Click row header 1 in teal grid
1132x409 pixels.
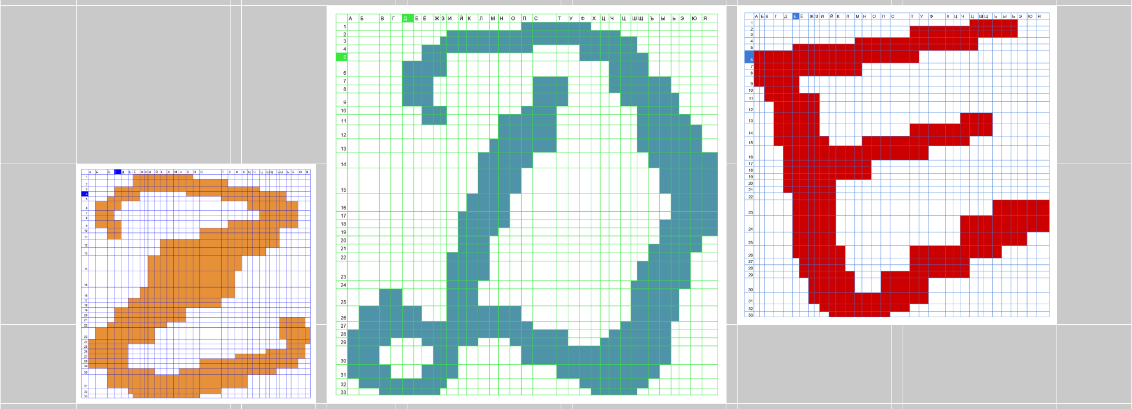click(x=342, y=26)
